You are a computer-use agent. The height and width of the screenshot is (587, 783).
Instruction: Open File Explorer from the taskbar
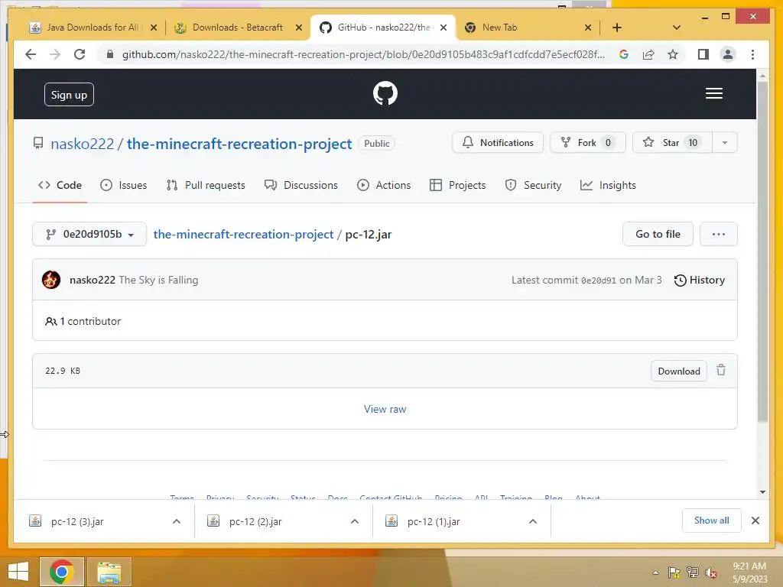click(x=109, y=572)
